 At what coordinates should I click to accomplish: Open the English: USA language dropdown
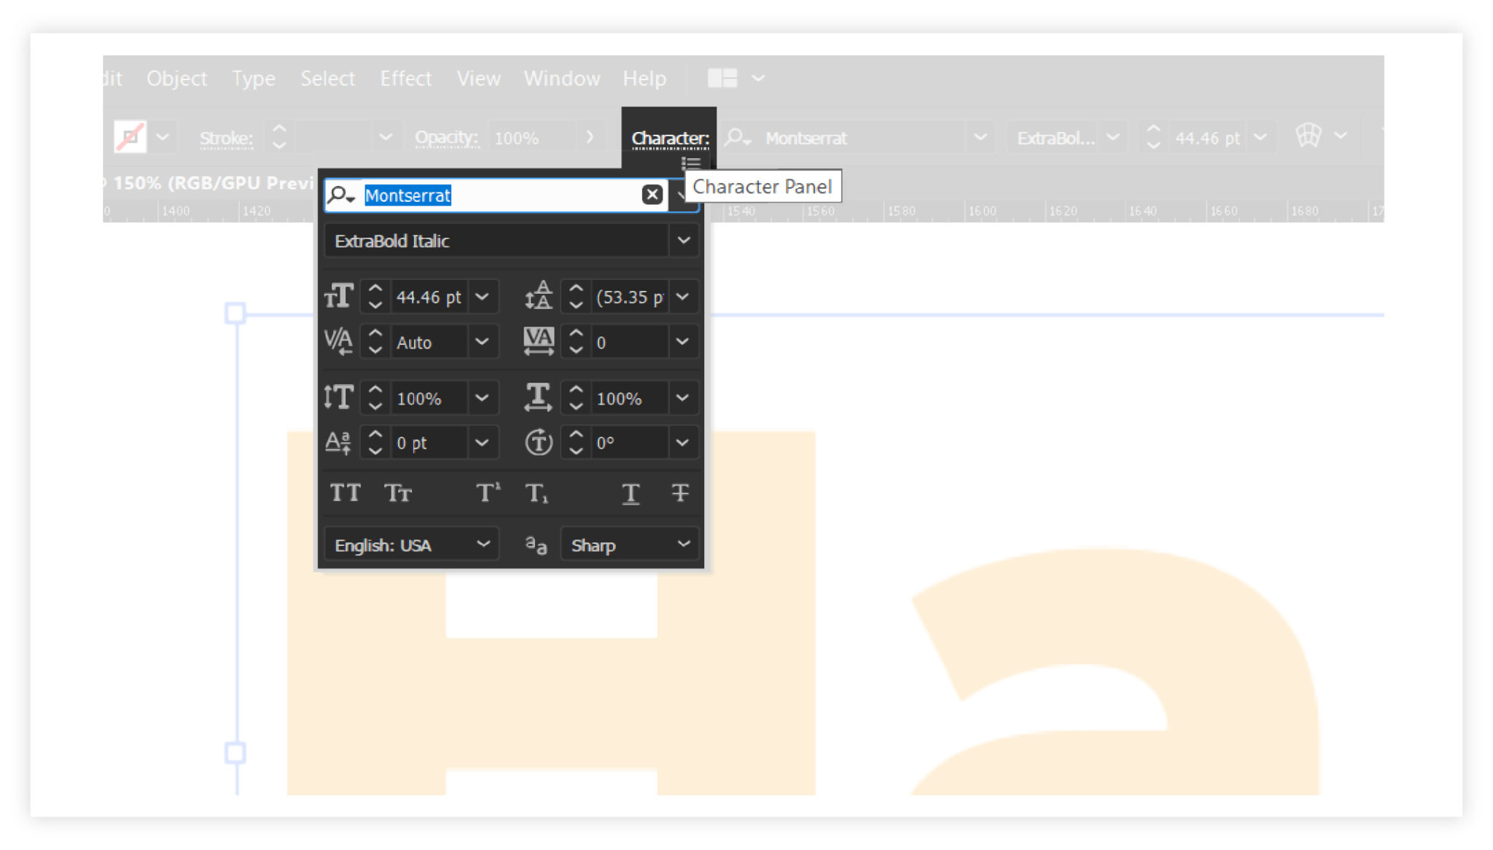412,545
